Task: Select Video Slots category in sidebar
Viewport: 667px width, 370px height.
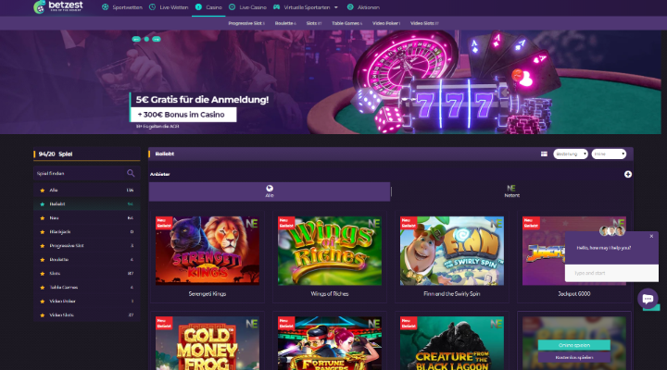Action: [87, 315]
